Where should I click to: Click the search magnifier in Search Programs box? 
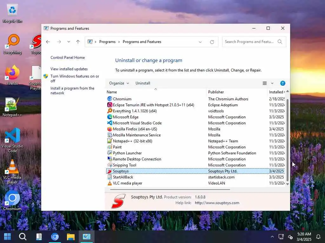pyautogui.click(x=280, y=42)
